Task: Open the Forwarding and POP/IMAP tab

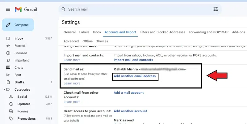Action: tap(208, 32)
